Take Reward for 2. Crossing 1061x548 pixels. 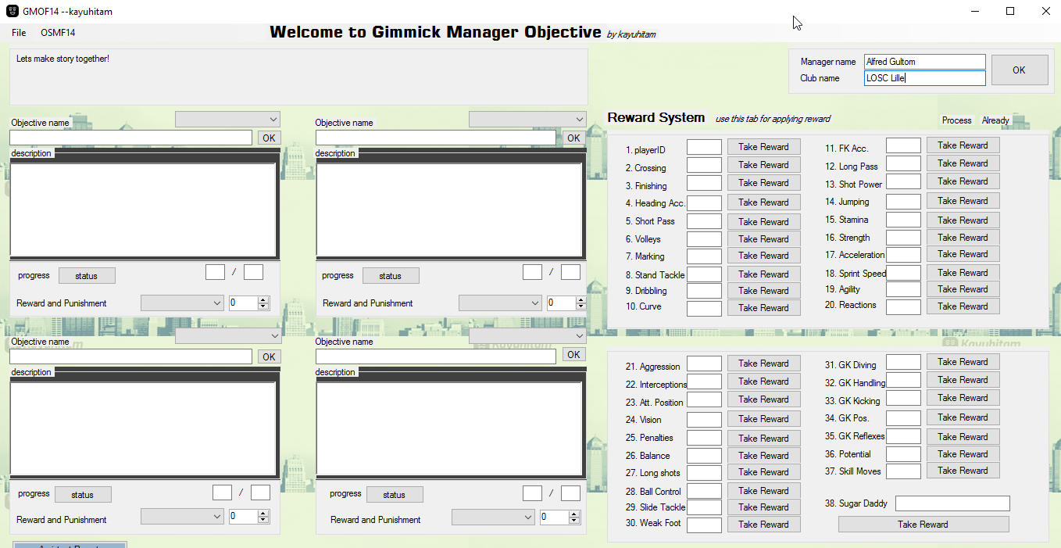tap(763, 165)
